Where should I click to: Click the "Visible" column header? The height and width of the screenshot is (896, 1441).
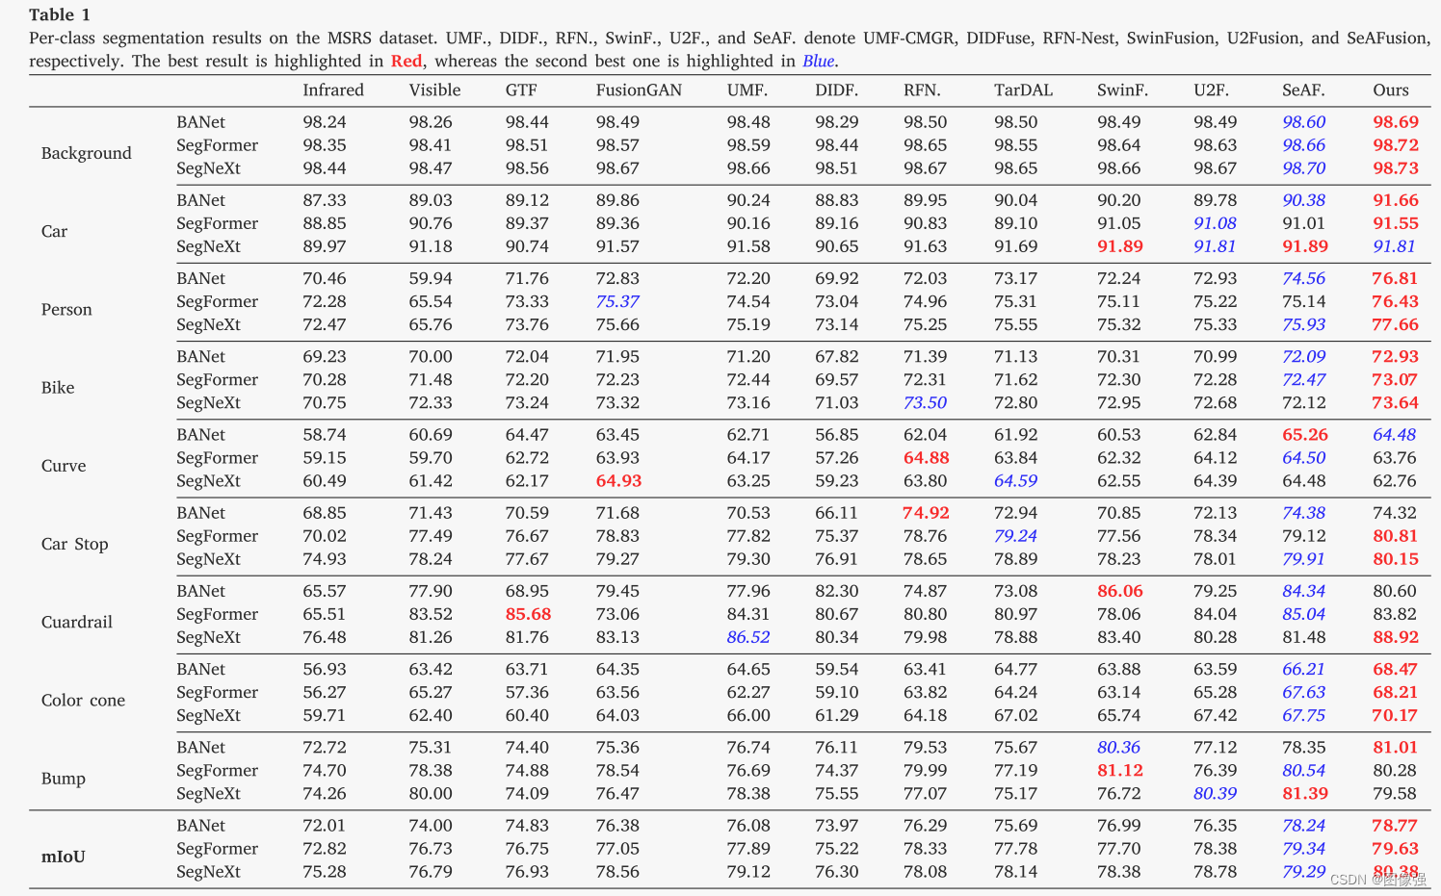coord(434,90)
